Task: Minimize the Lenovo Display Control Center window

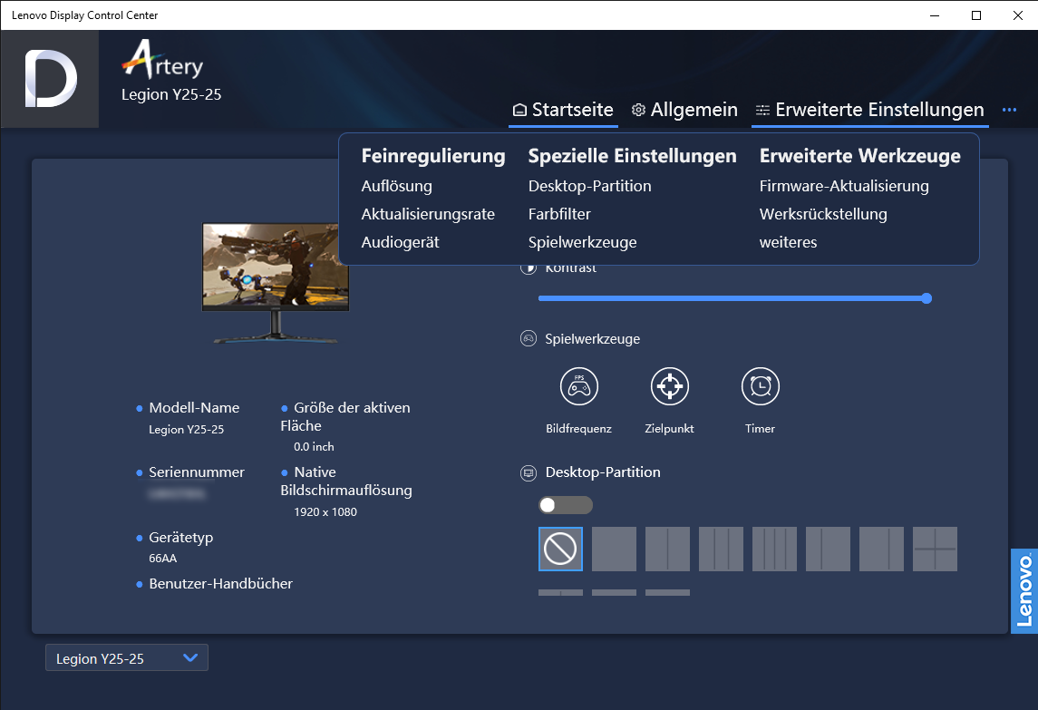Action: pos(935,15)
